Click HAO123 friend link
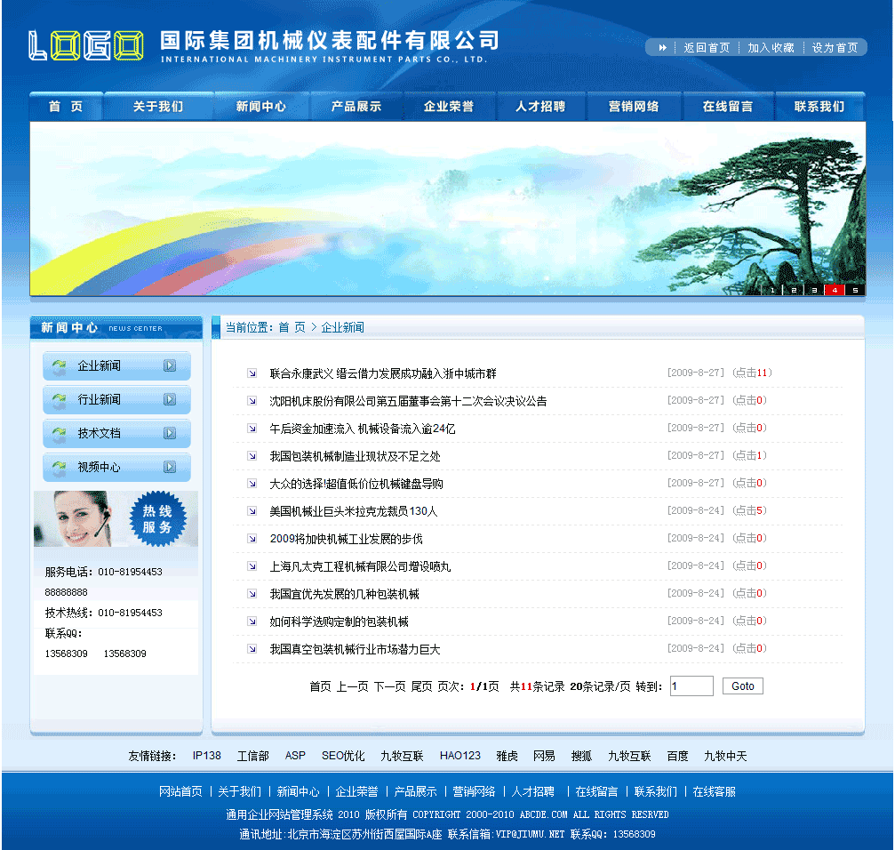Viewport: 895px width, 850px height. pos(460,756)
